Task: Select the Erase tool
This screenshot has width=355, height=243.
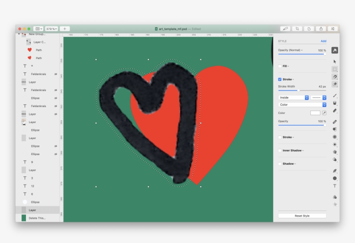Action: (335, 111)
